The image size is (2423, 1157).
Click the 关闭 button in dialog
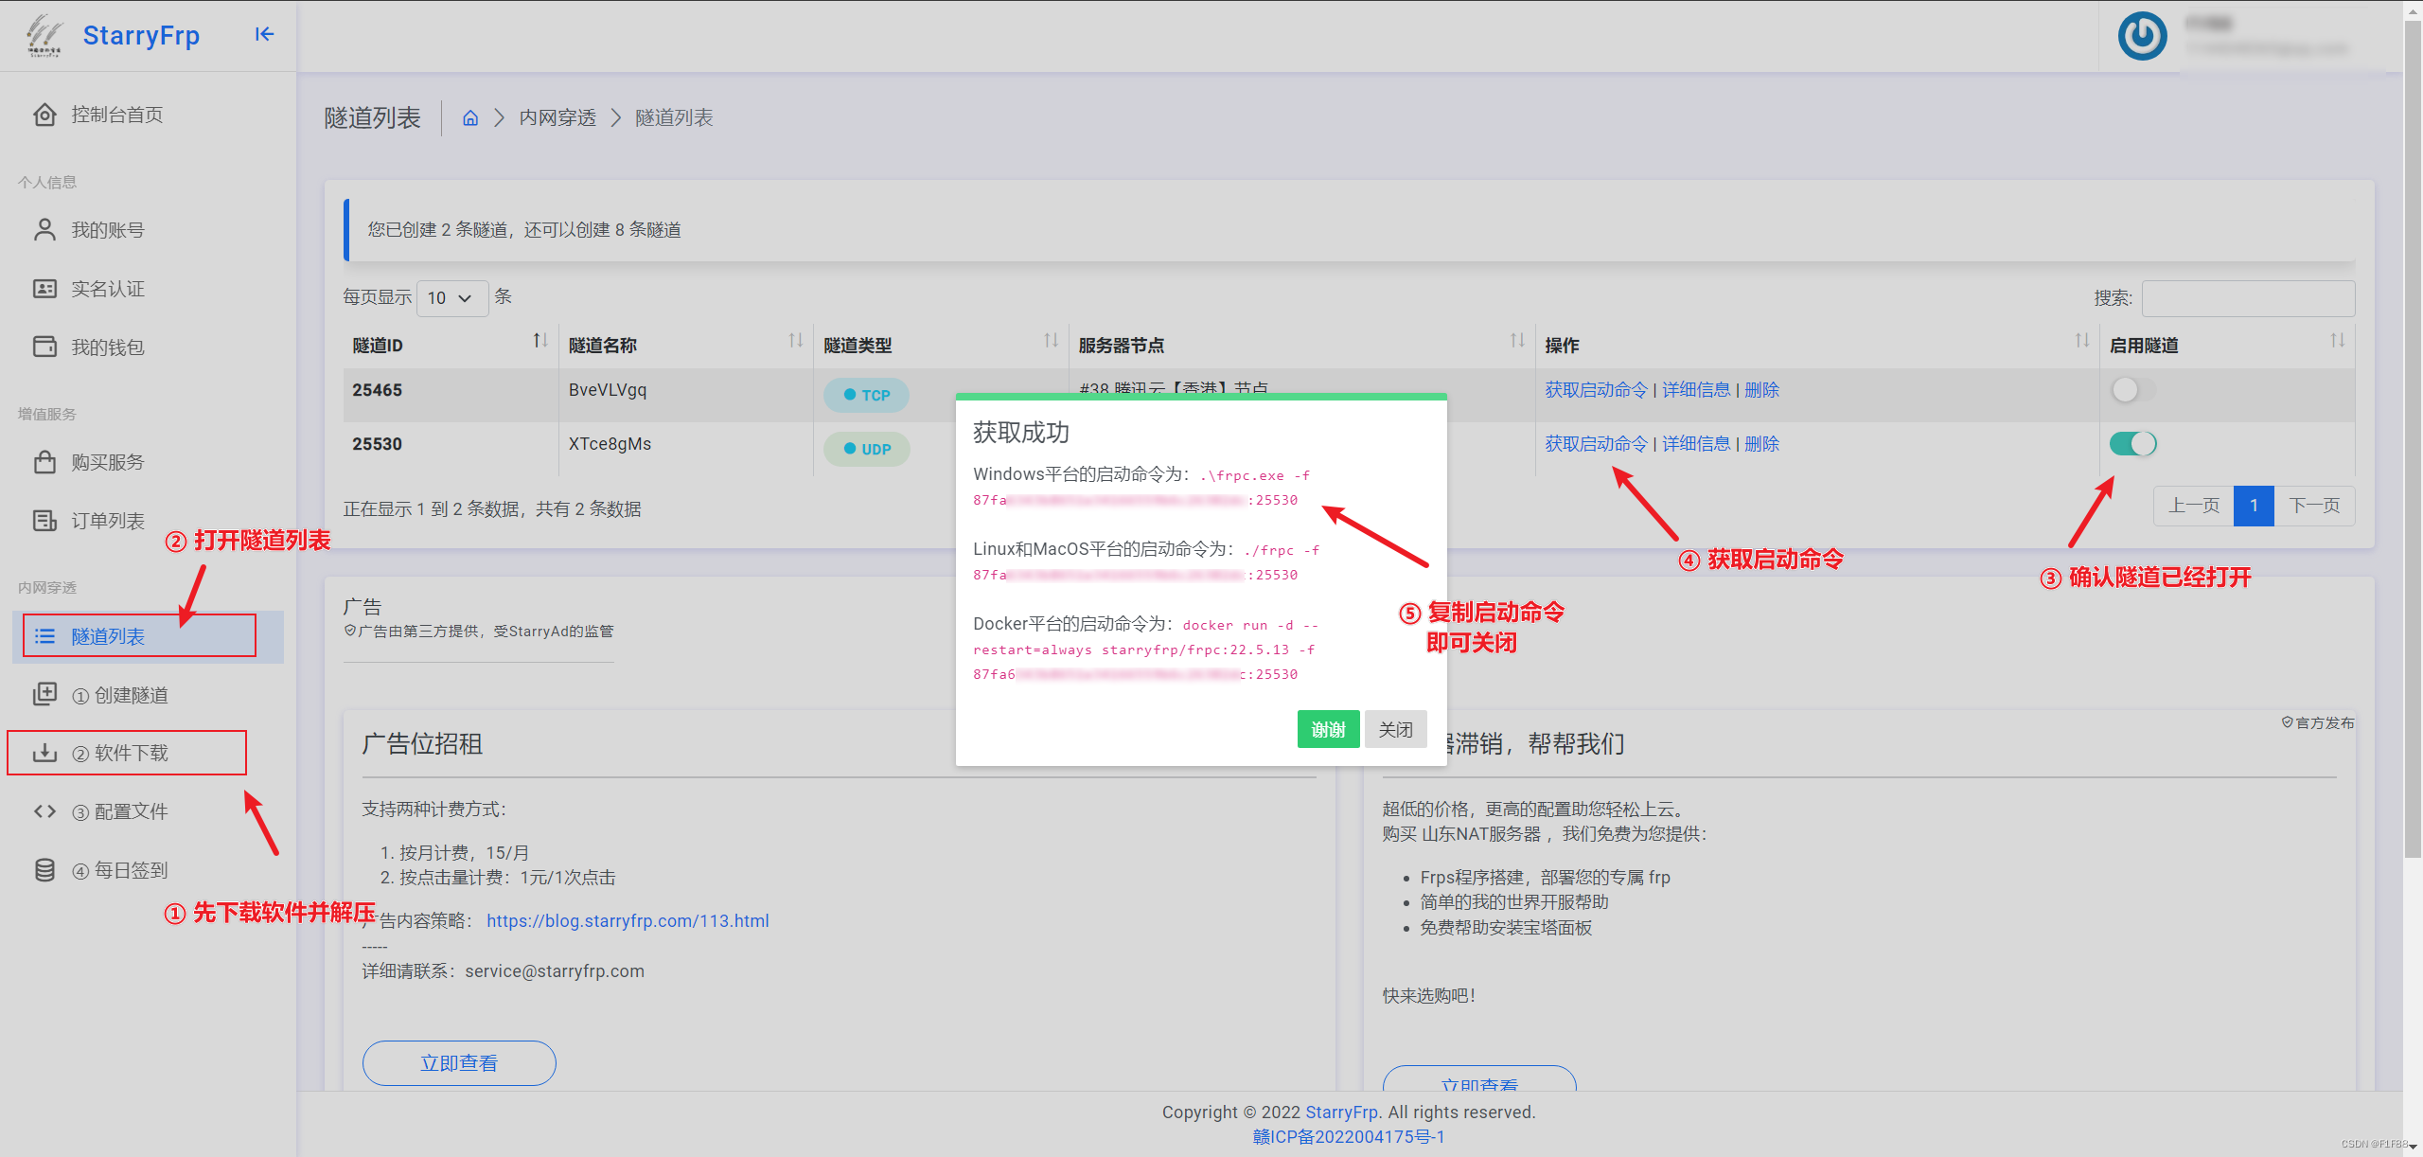coord(1395,729)
